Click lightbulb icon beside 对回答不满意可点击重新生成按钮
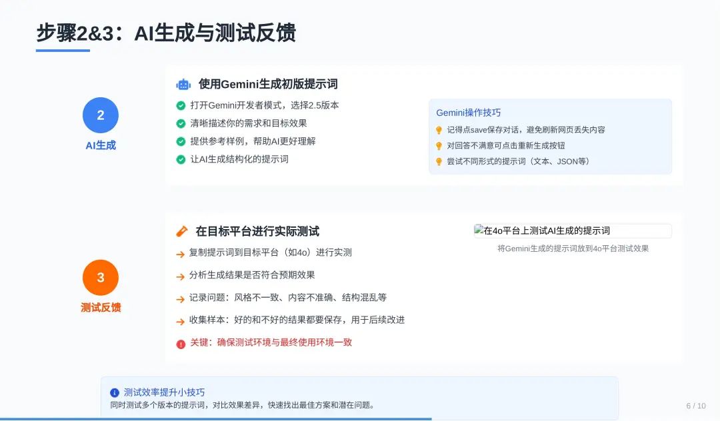 pos(439,146)
